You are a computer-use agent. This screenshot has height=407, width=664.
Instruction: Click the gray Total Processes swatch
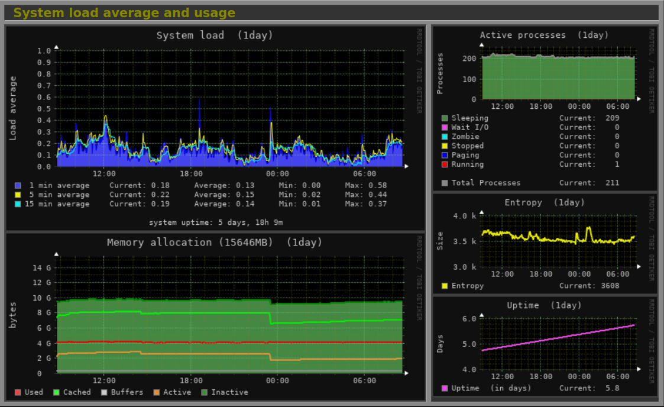tap(445, 183)
